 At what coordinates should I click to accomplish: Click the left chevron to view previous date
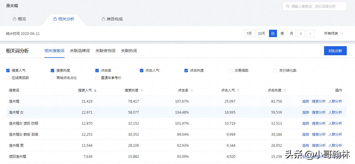click(301, 33)
